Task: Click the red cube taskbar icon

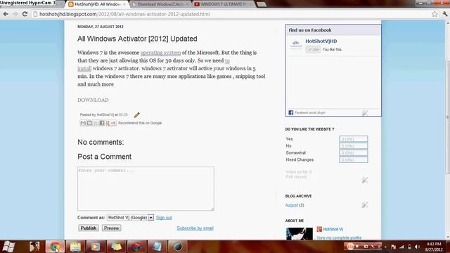Action: click(x=136, y=247)
